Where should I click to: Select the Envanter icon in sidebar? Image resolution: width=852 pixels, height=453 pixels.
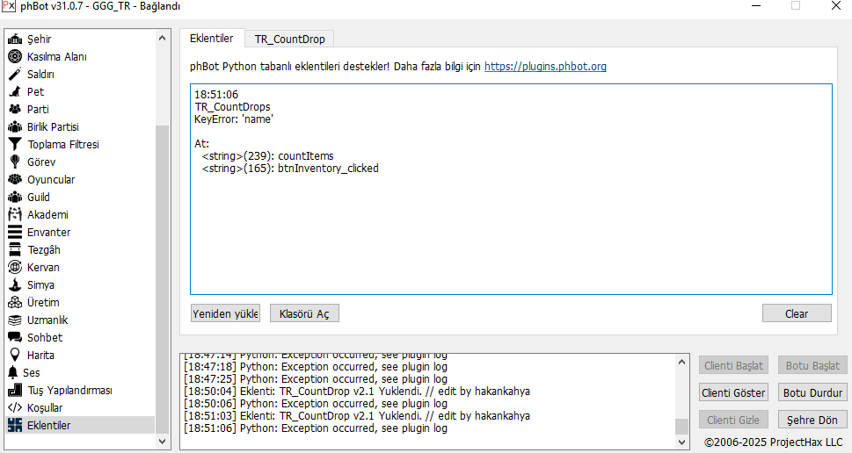[x=14, y=233]
